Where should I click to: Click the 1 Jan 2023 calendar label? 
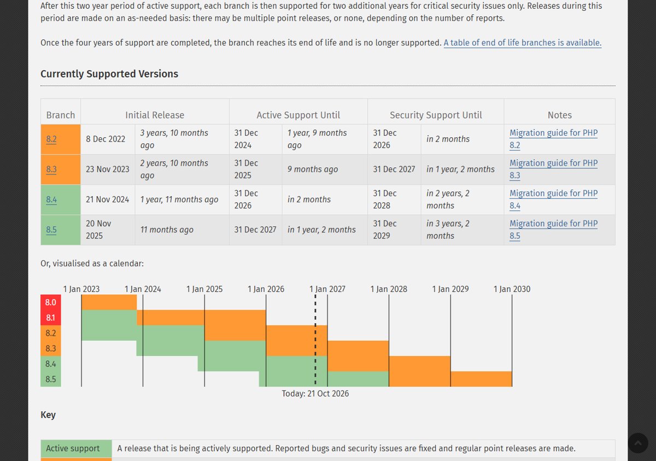(x=81, y=289)
